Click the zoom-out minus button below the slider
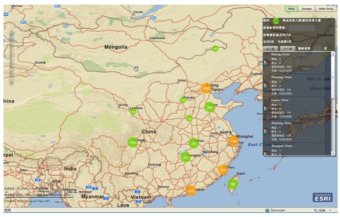 tap(12, 82)
